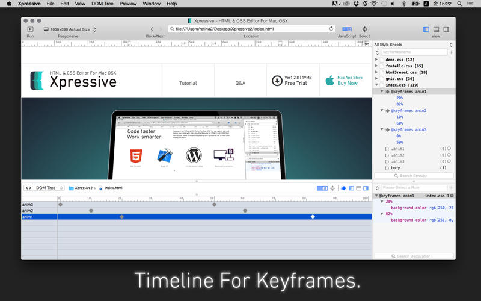The height and width of the screenshot is (301, 481).
Task: Click anim1 white keyframe marker at 82%
Action: [x=313, y=217]
